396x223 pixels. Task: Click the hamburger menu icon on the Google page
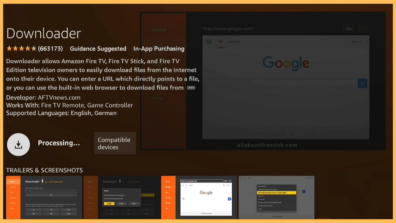[x=209, y=42]
